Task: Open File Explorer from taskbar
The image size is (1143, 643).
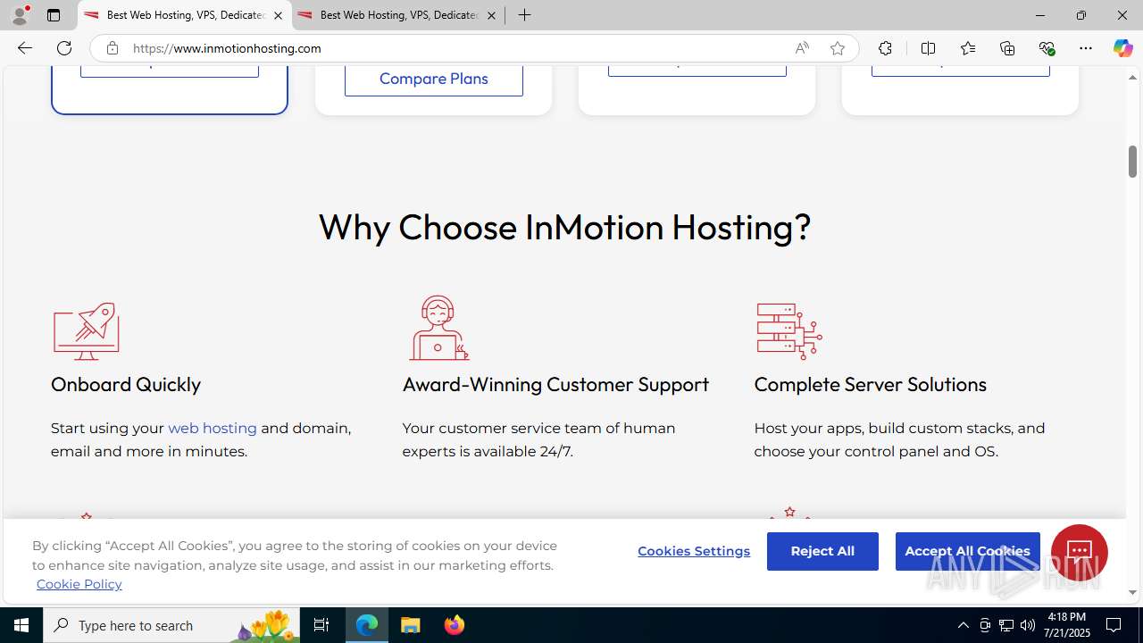Action: click(x=411, y=625)
